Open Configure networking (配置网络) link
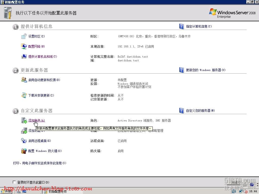Screen dimensions: 259x194 click(x=36, y=46)
